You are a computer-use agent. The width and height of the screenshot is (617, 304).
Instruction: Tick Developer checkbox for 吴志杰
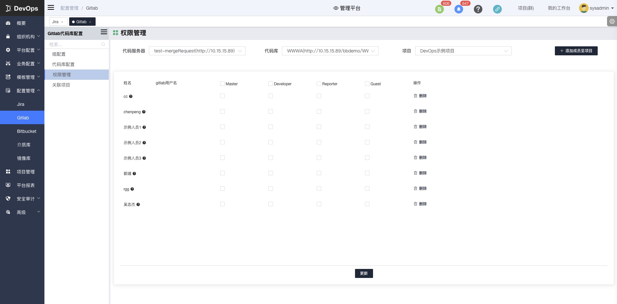(x=270, y=204)
